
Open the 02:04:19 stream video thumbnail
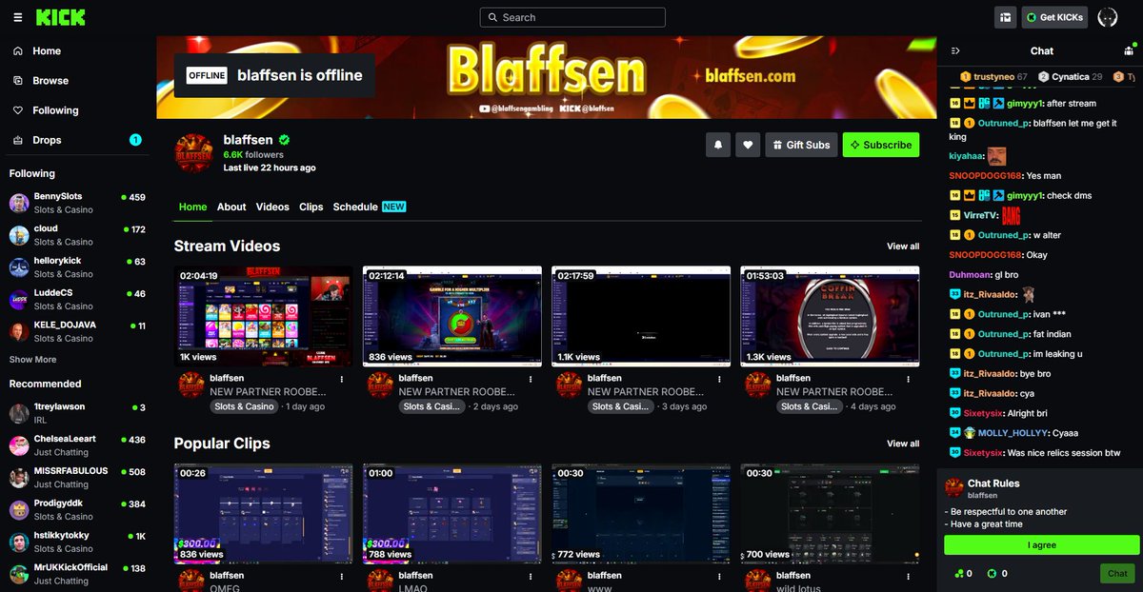(263, 316)
